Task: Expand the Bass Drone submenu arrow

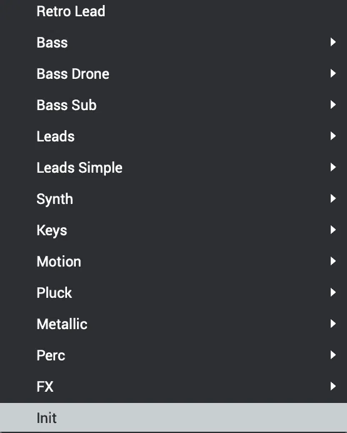Action: pos(333,73)
